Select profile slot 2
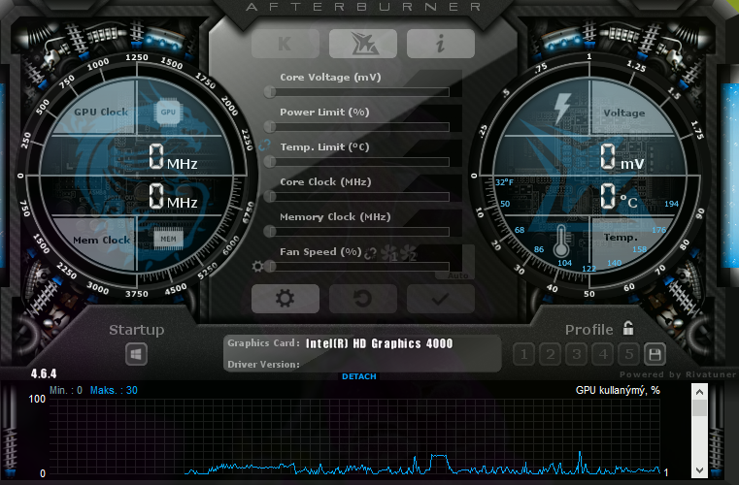The height and width of the screenshot is (485, 739). pos(550,355)
